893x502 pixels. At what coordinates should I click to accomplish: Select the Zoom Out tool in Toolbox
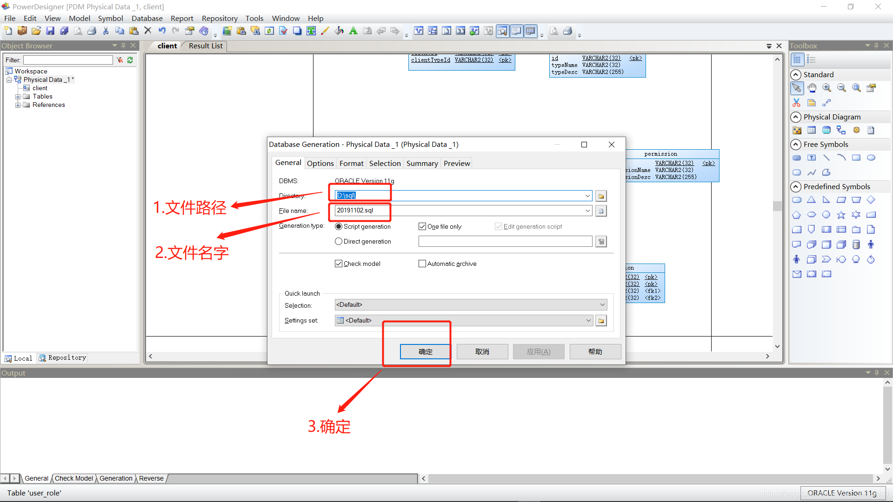pos(841,88)
